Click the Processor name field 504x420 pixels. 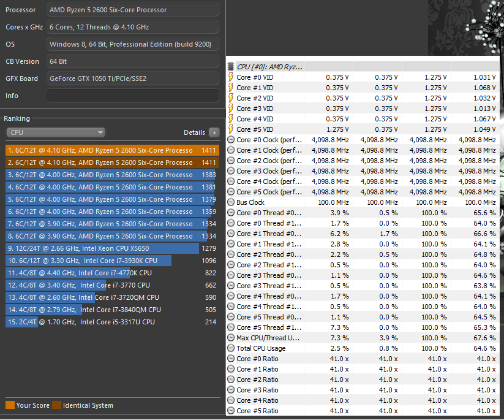tap(133, 10)
